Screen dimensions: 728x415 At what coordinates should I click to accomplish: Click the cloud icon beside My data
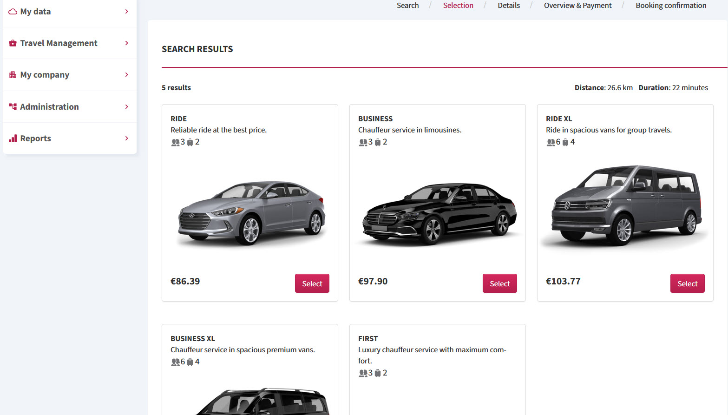13,12
